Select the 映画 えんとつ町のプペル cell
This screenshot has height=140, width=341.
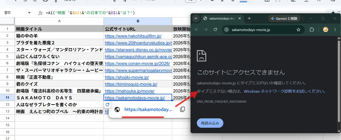pos(59,112)
